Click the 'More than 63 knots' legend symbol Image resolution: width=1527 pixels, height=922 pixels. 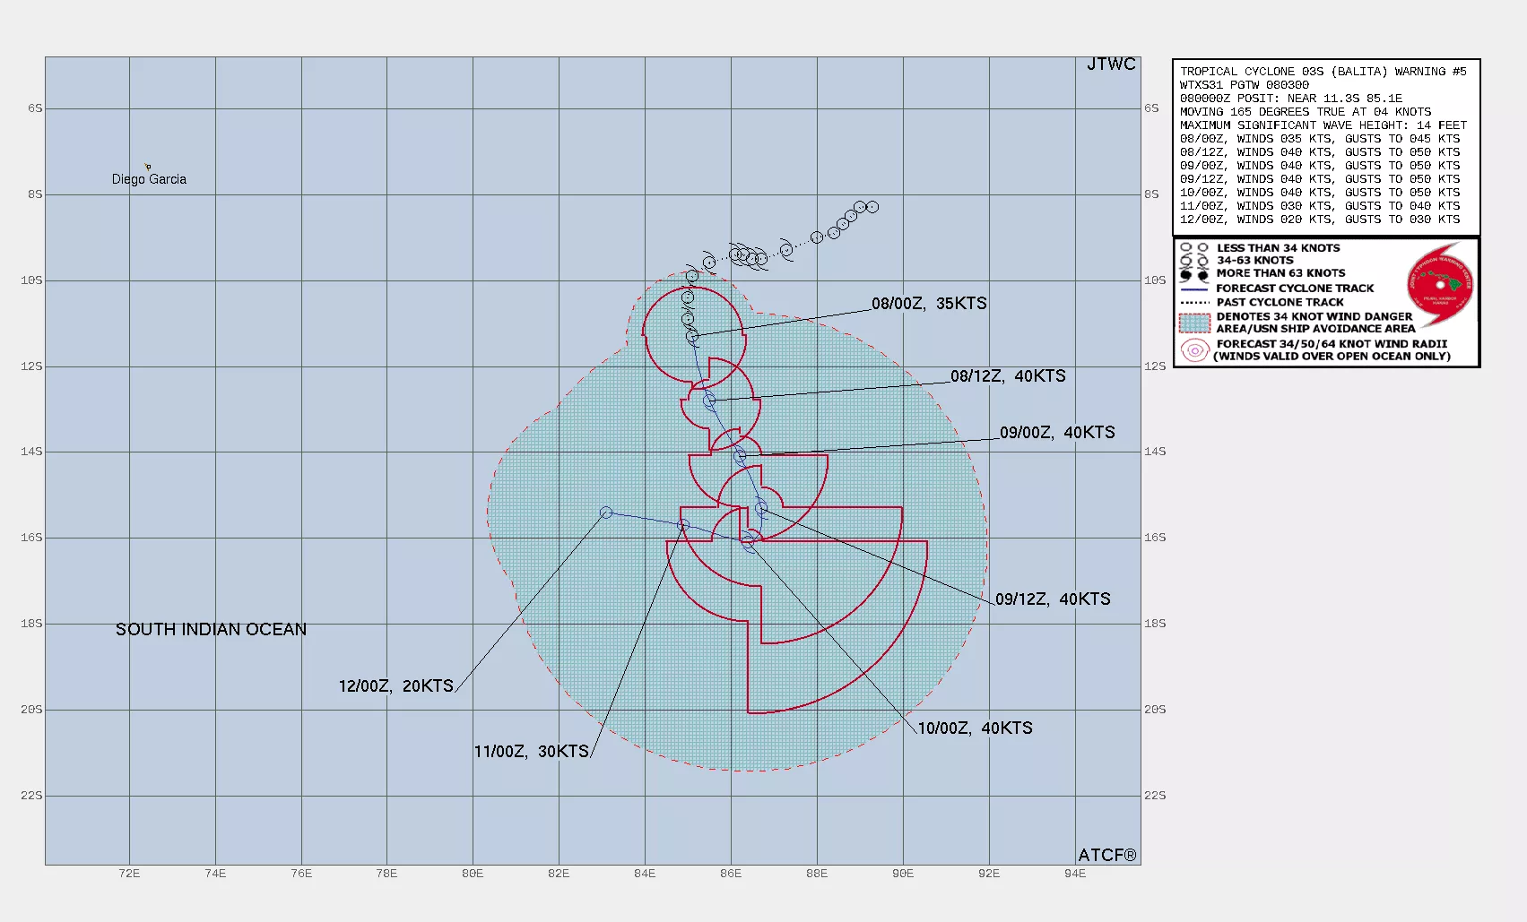[1193, 274]
